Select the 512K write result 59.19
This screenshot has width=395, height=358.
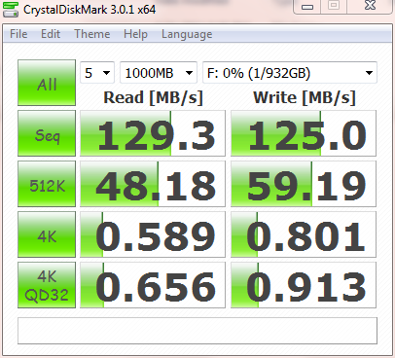coord(304,184)
